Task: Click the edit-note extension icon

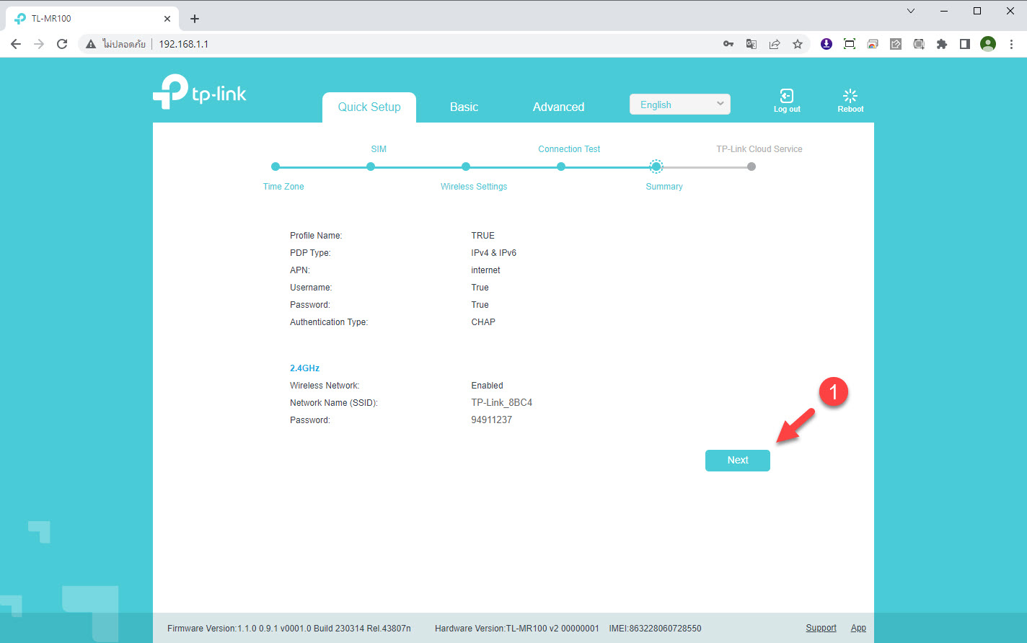Action: tap(896, 44)
